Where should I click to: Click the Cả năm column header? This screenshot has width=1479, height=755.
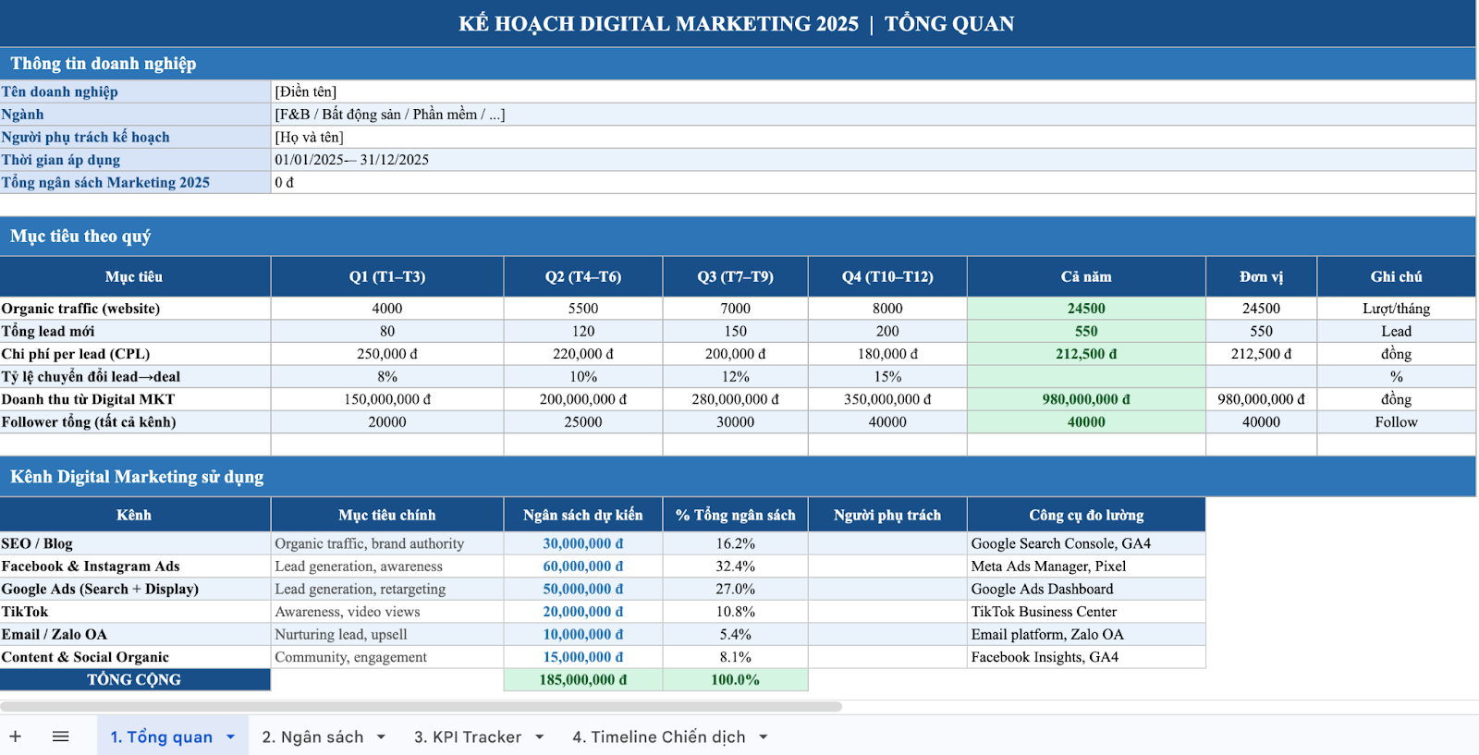(x=1086, y=277)
